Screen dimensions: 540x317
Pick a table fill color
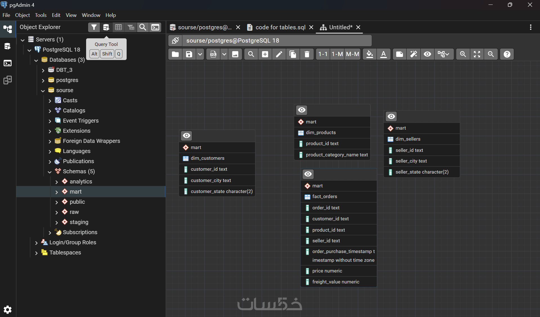[369, 54]
